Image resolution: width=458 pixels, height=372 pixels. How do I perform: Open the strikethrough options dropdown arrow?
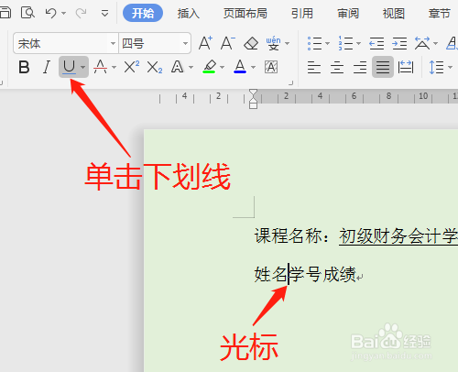coord(114,67)
